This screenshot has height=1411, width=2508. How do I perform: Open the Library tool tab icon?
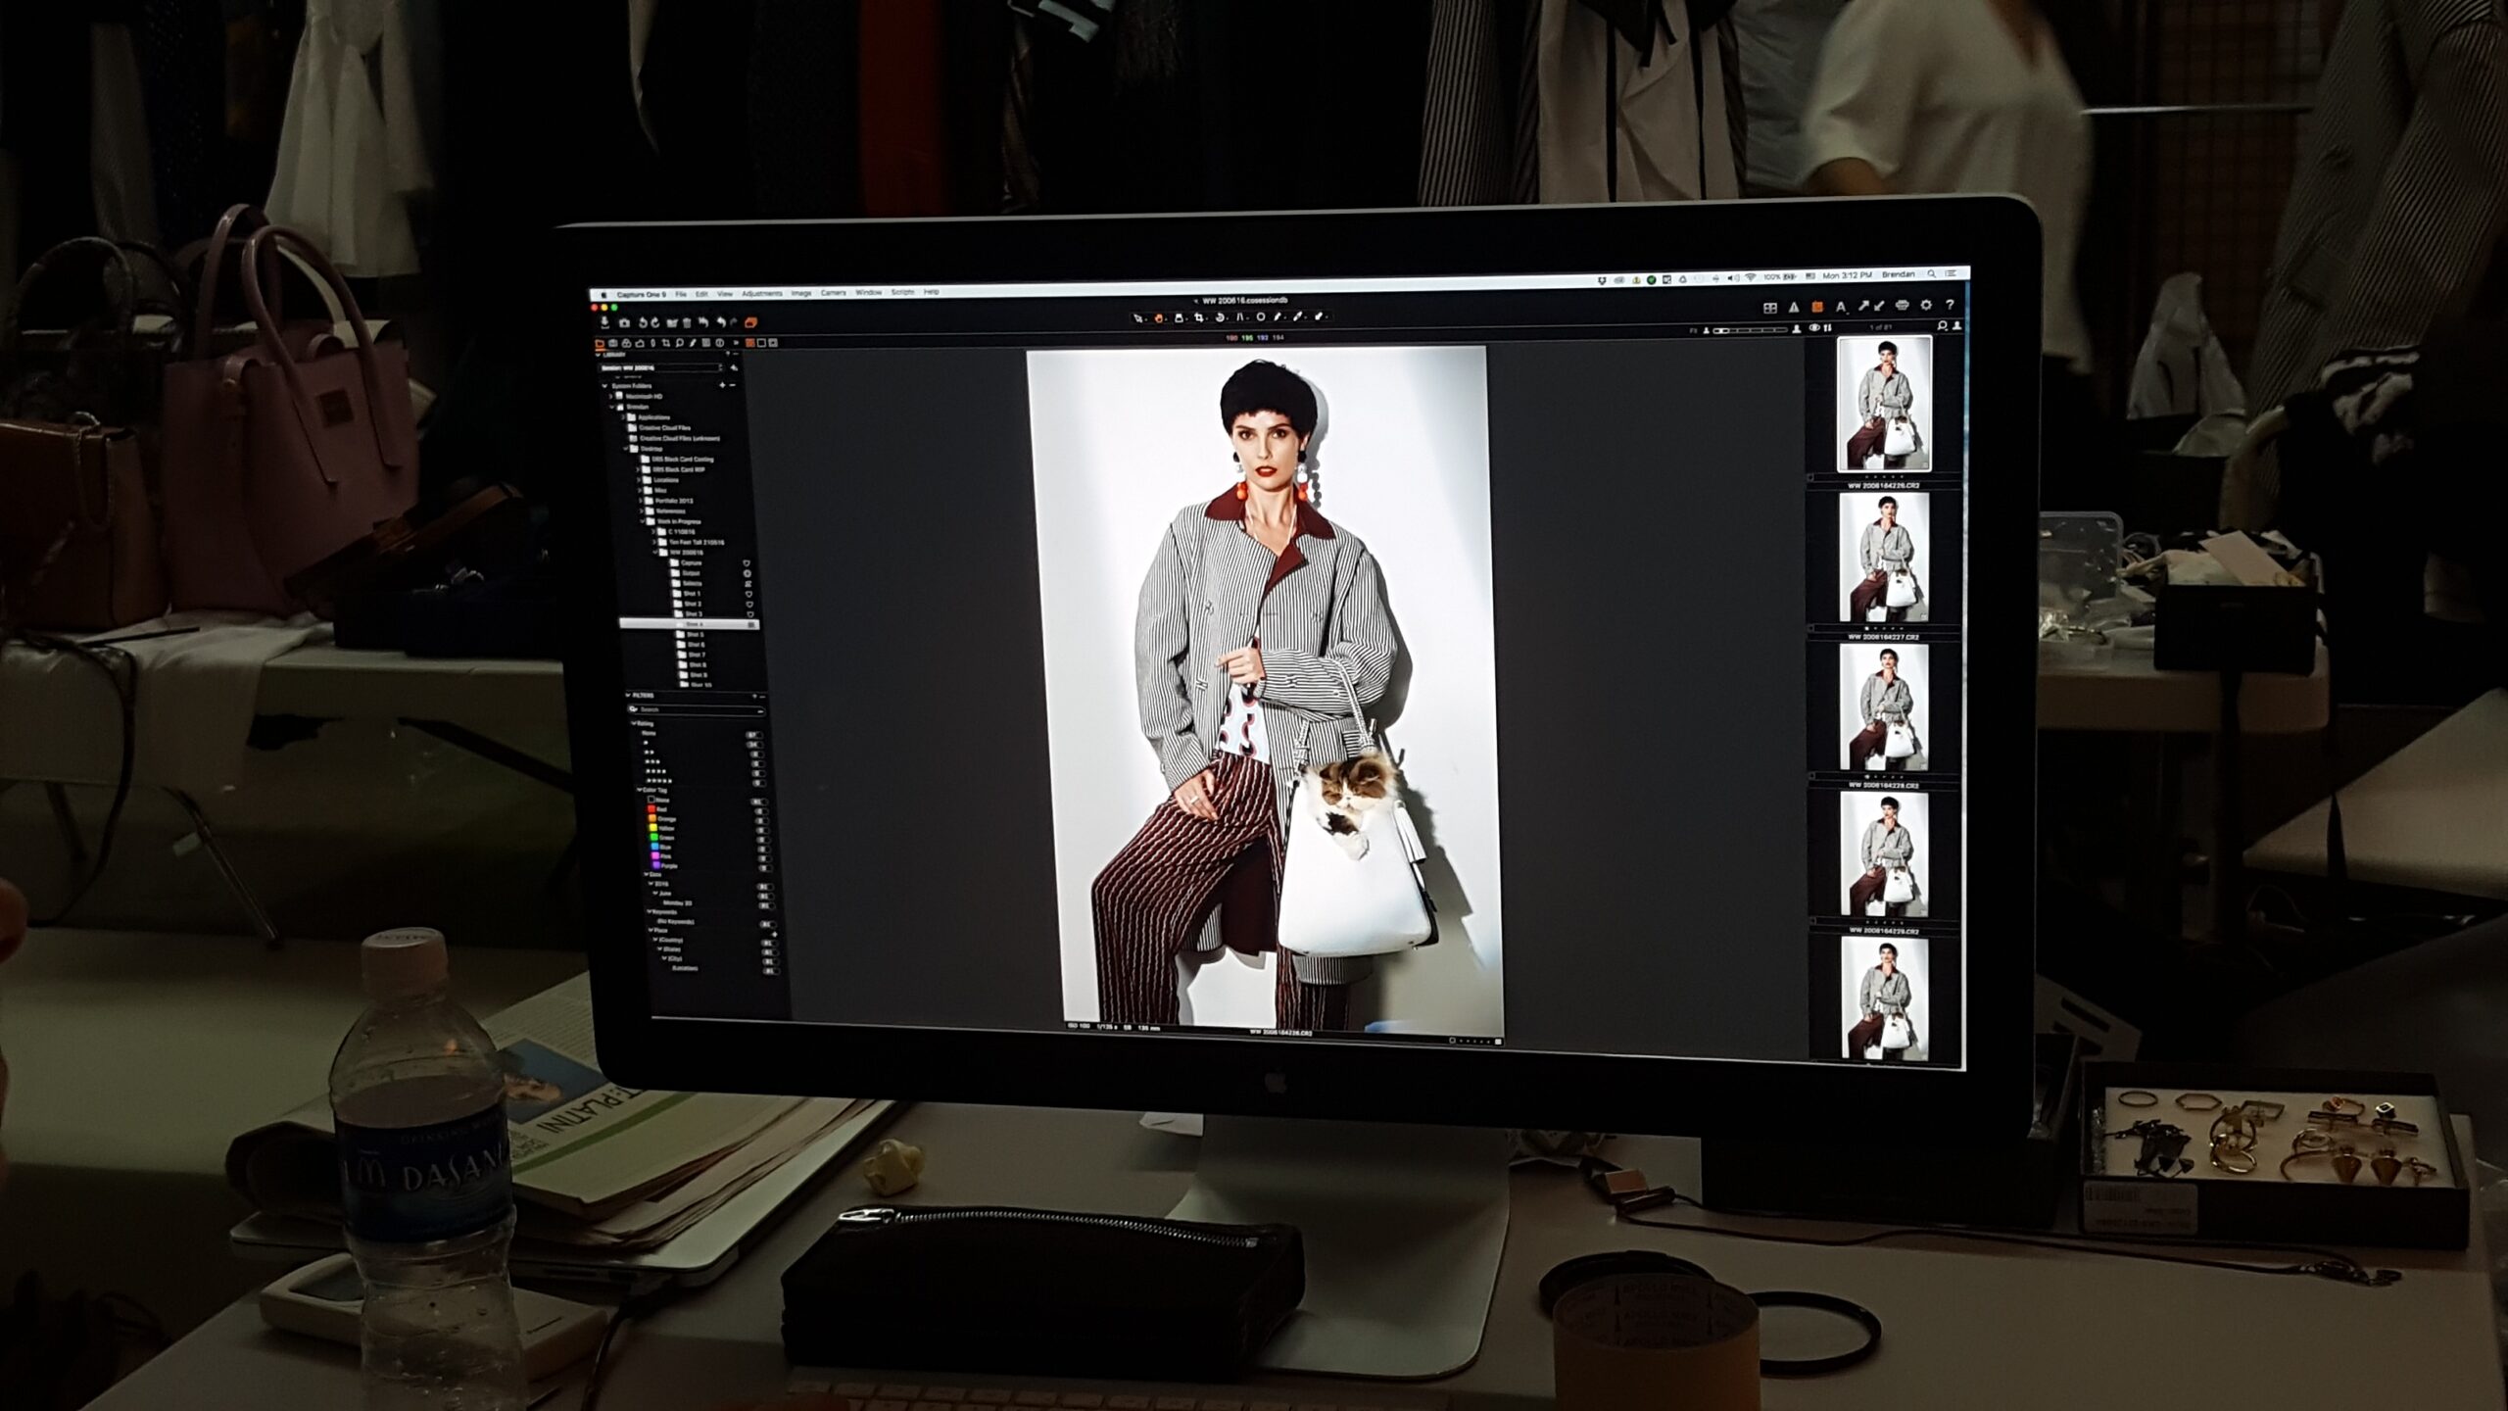click(x=600, y=343)
